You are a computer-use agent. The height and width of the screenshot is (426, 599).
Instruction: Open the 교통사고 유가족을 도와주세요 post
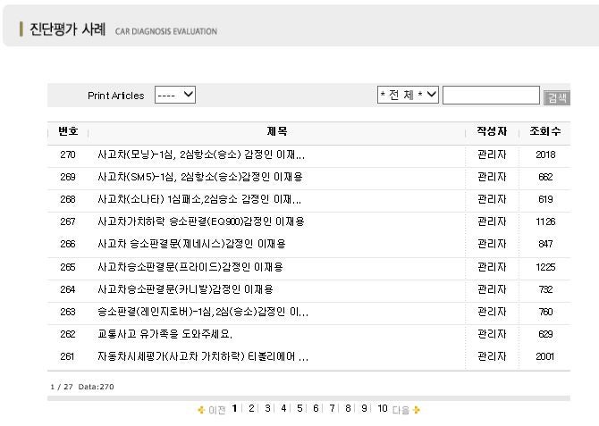[165, 334]
